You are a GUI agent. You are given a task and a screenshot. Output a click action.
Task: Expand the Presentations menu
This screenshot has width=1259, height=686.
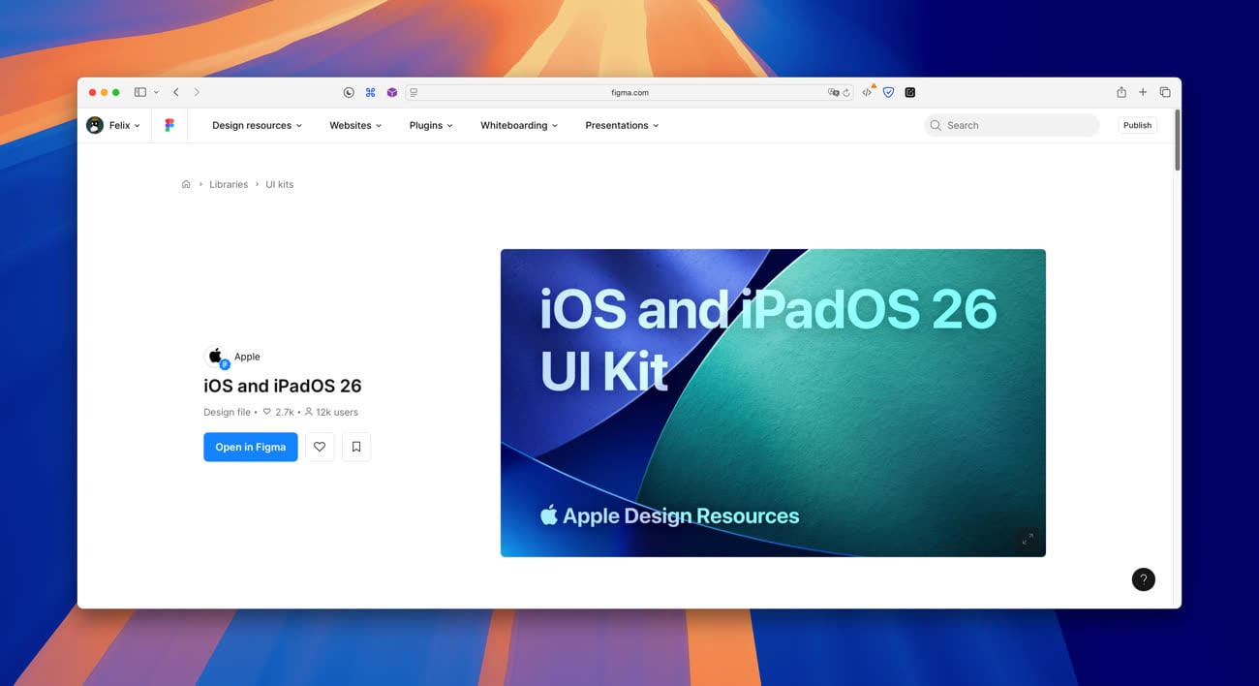(622, 125)
